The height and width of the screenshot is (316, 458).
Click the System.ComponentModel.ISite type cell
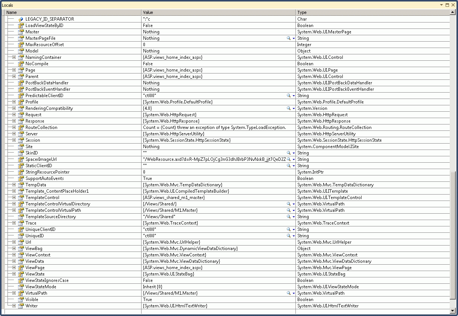click(372, 147)
